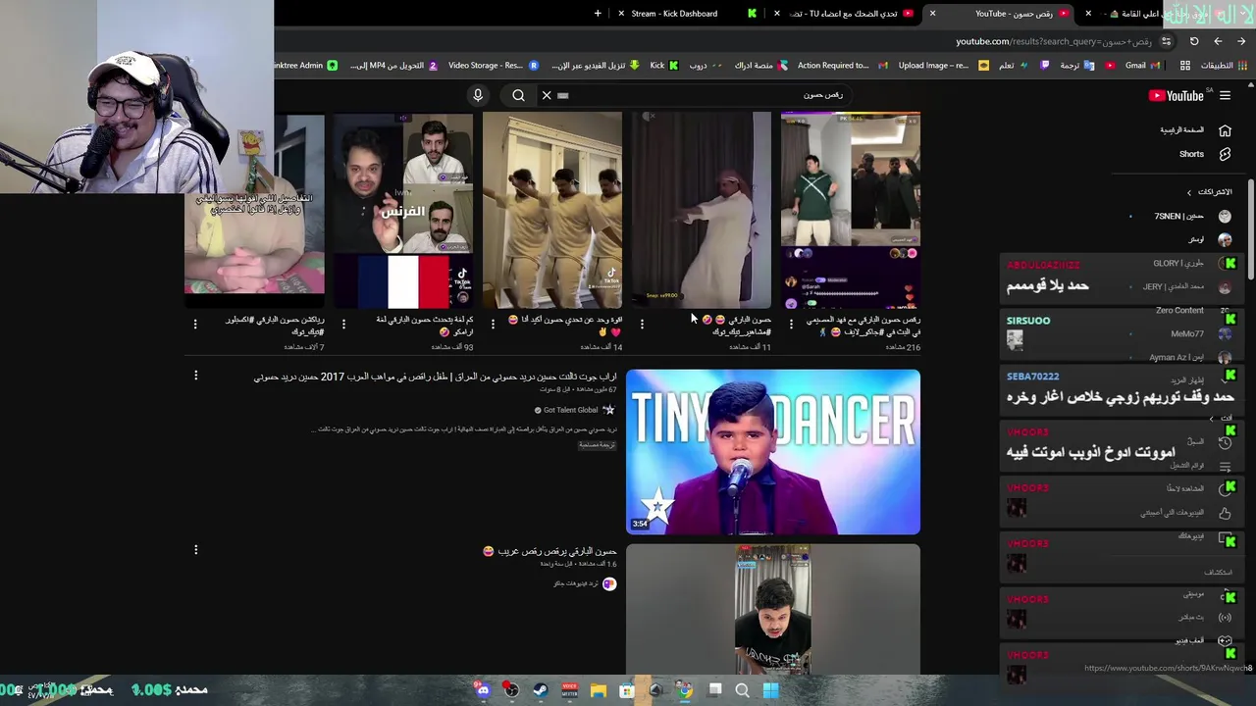
Task: Clear the search query with the X
Action: pyautogui.click(x=547, y=95)
